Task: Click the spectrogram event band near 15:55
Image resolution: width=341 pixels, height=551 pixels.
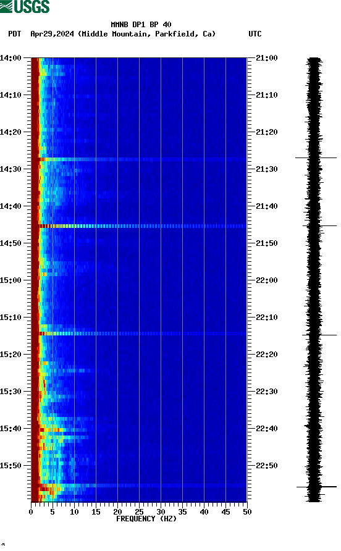Action: coord(139,486)
